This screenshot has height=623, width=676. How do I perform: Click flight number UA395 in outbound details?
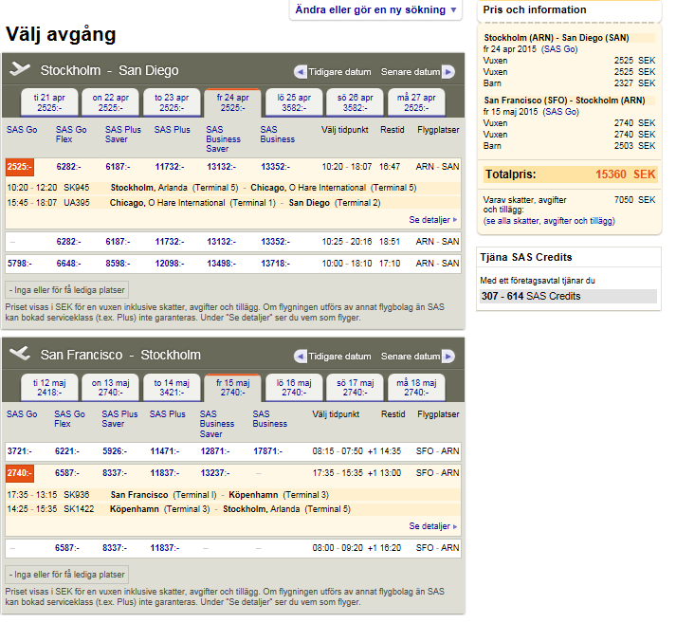tap(76, 203)
